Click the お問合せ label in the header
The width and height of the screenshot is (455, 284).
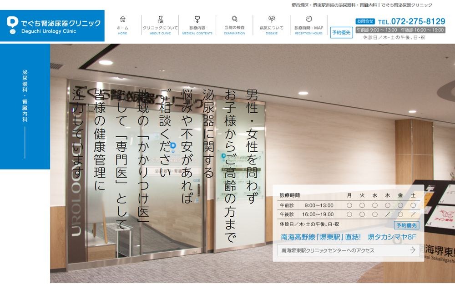(365, 21)
